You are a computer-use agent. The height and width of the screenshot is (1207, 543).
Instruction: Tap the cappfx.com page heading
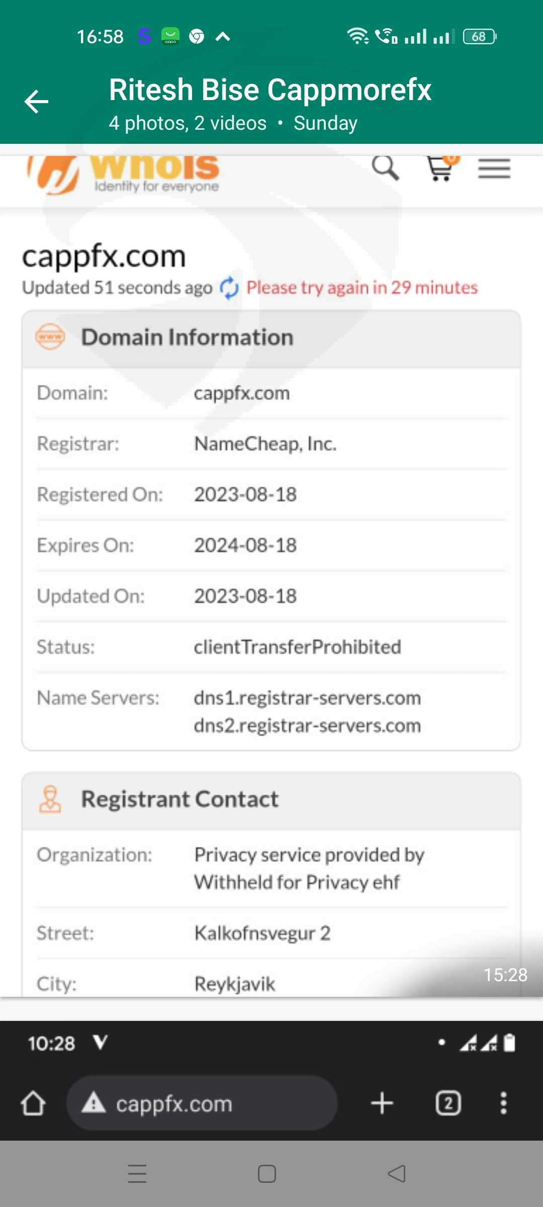(104, 256)
